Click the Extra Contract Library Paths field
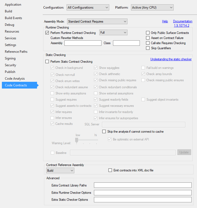The height and width of the screenshot is (208, 197). 143,185
